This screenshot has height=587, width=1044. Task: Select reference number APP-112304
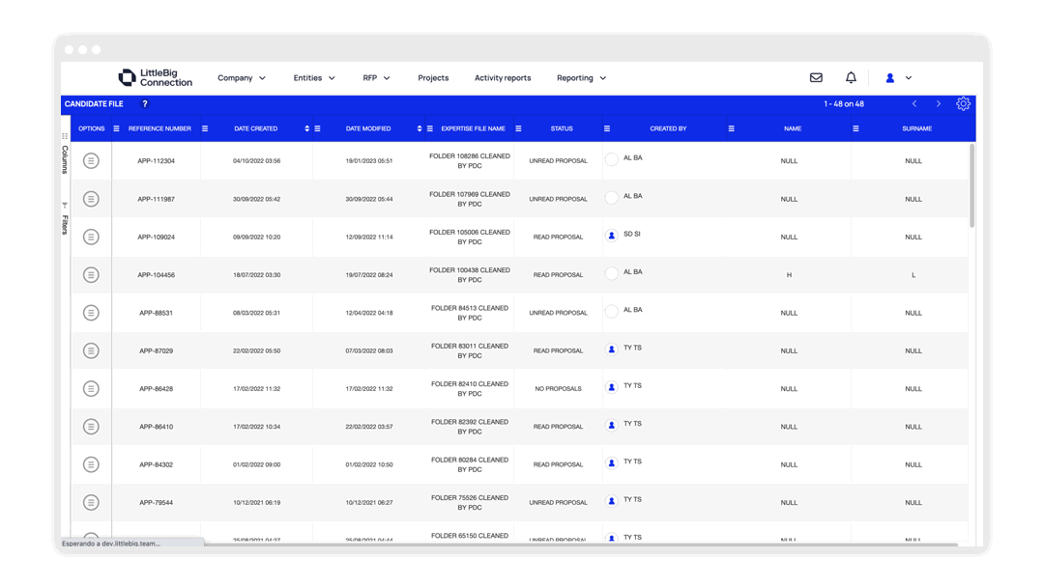click(x=157, y=161)
